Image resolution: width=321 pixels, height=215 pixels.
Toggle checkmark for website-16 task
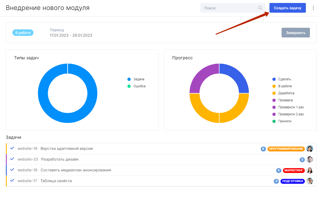[12, 170]
